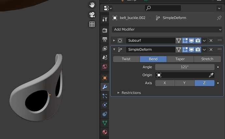
Task: Select the Bend deform mode
Action: 153,59
